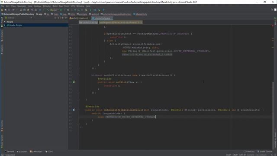Image resolution: width=277 pixels, height=156 pixels.
Task: Click the Paste toolbar icon
Action: (28, 10)
